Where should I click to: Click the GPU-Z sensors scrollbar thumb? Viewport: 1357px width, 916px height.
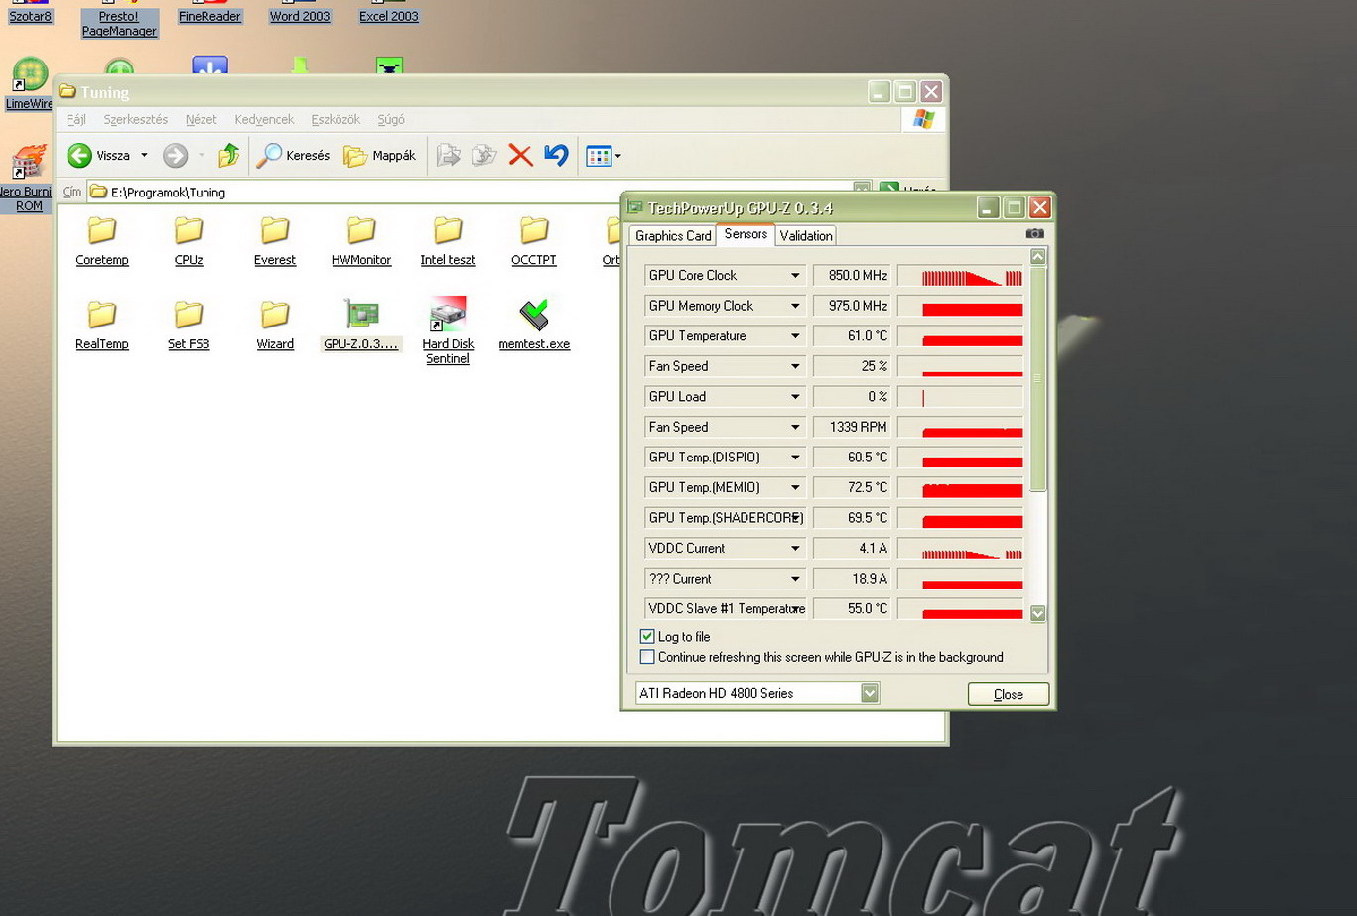[1038, 378]
